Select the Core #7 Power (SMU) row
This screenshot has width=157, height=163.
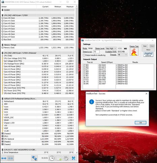[x=38, y=85]
